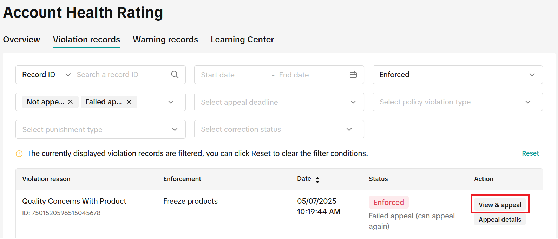Click Reset to clear filters
Screen dimensions: 558x239
tap(530, 153)
